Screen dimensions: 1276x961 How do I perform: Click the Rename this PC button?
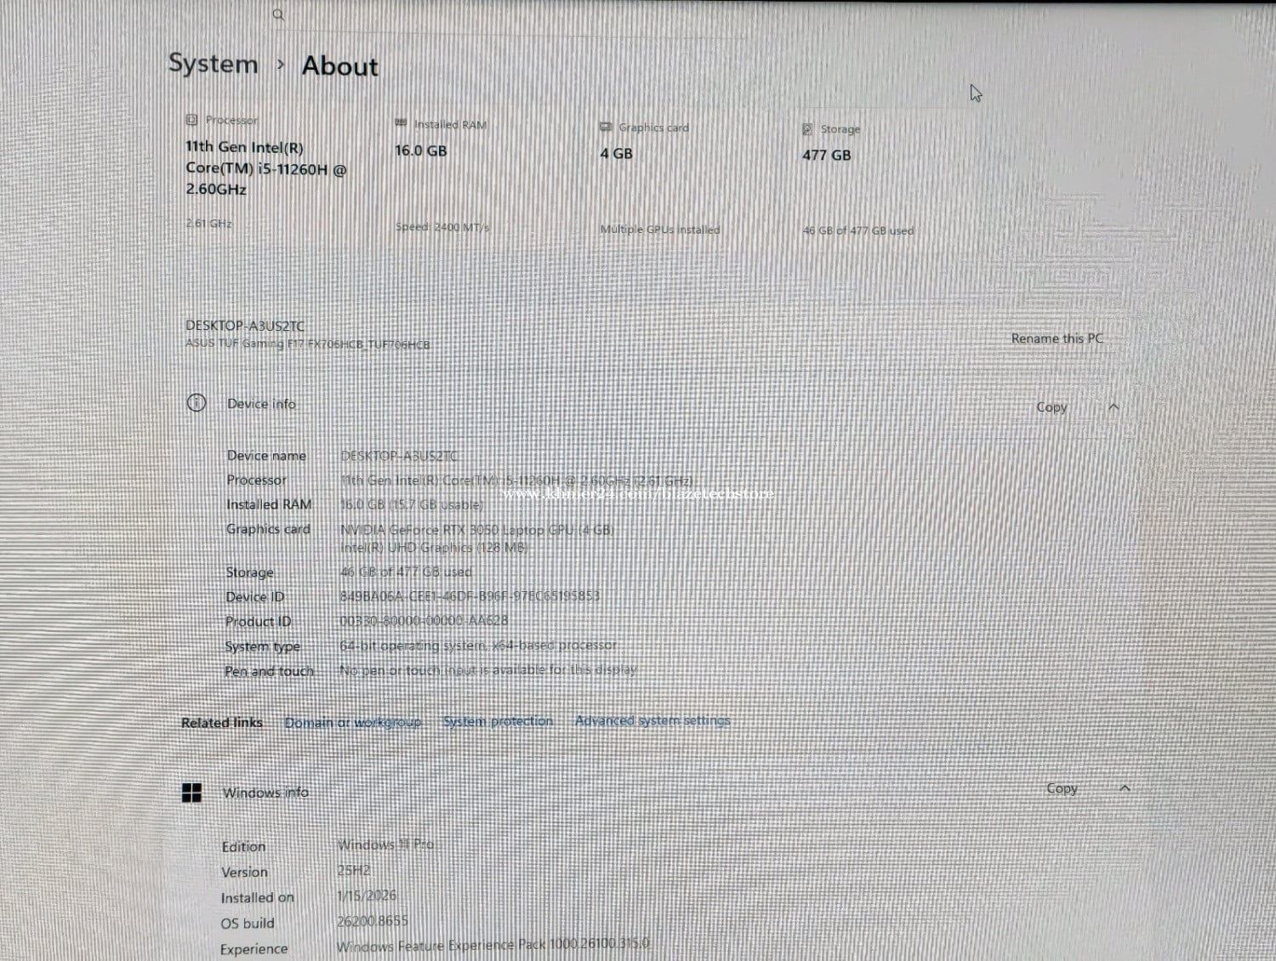pyautogui.click(x=1057, y=338)
